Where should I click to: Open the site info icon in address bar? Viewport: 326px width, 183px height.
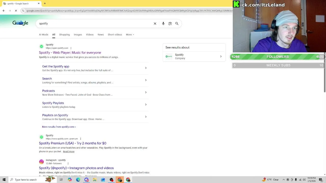(x=23, y=11)
